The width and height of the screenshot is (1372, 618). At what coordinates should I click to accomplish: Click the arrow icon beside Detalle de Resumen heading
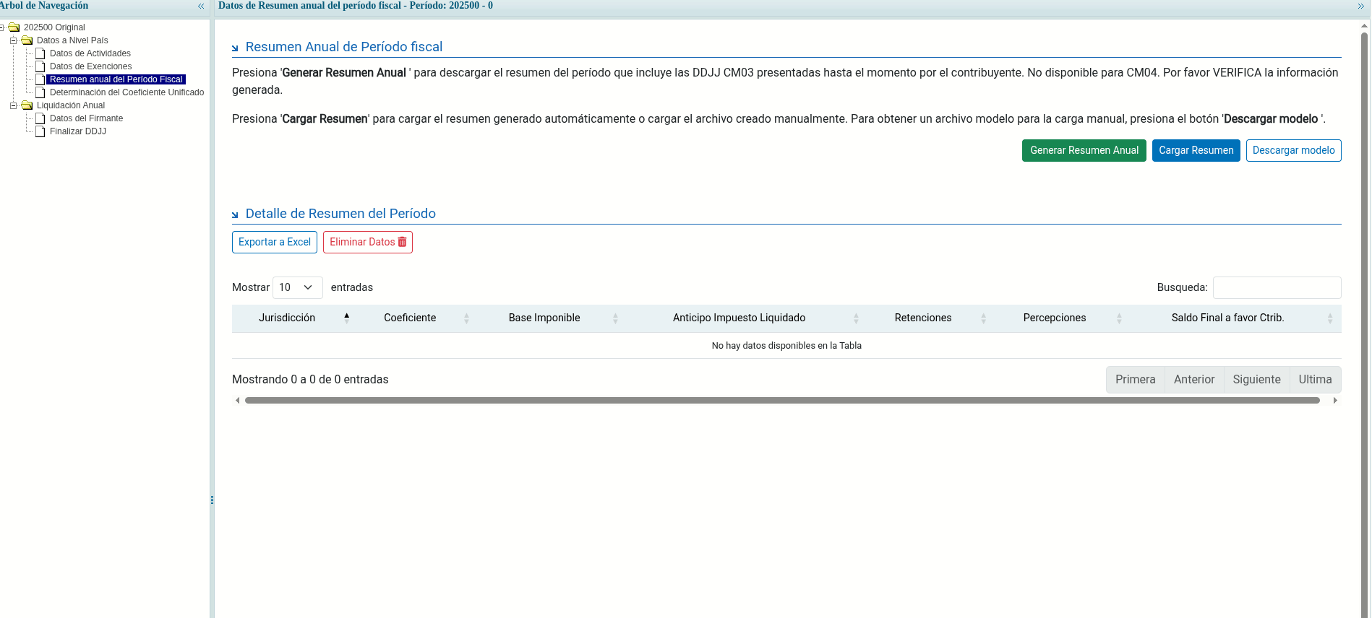point(235,214)
